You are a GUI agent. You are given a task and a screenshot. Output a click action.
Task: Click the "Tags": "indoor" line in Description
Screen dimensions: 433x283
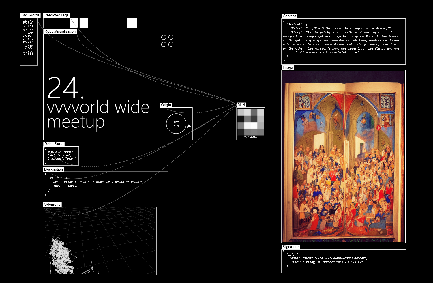[x=66, y=186]
